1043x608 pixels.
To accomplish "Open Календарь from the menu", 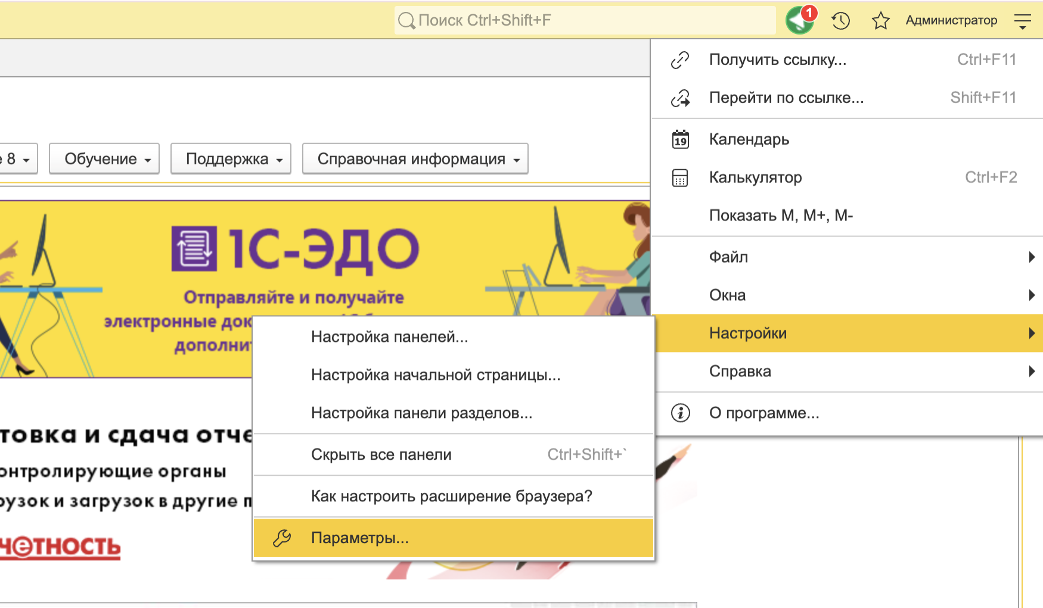I will pos(848,139).
